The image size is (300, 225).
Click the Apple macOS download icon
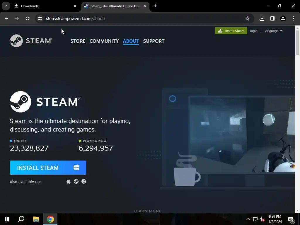tap(69, 181)
